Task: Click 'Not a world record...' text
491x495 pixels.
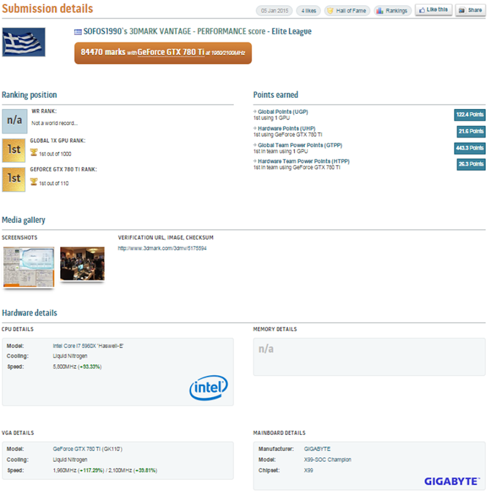Action: 54,123
